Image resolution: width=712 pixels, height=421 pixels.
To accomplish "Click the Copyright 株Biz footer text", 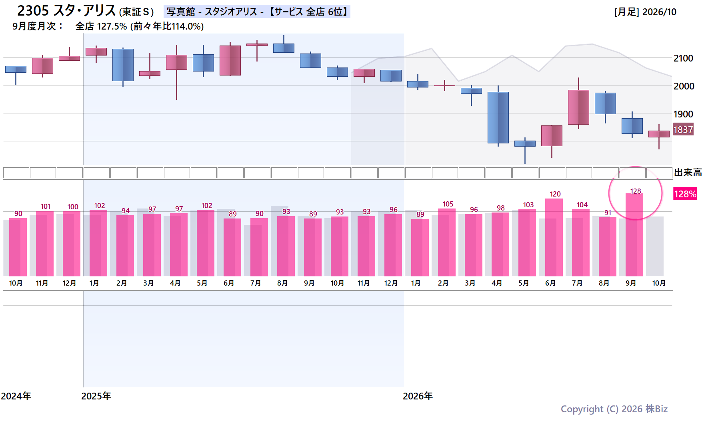I will click(x=614, y=409).
